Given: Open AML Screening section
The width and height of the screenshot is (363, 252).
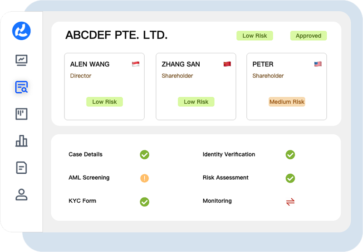Looking at the screenshot, I should [x=89, y=178].
